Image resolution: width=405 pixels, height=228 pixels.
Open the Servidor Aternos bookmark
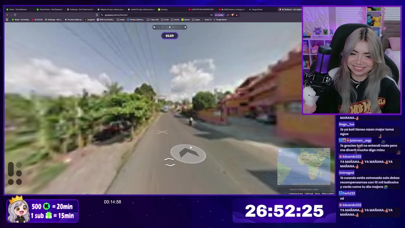(136, 20)
